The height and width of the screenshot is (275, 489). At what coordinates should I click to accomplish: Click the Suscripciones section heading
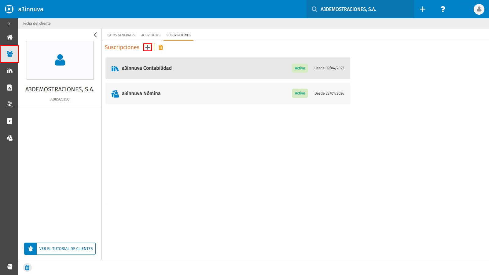click(x=122, y=47)
